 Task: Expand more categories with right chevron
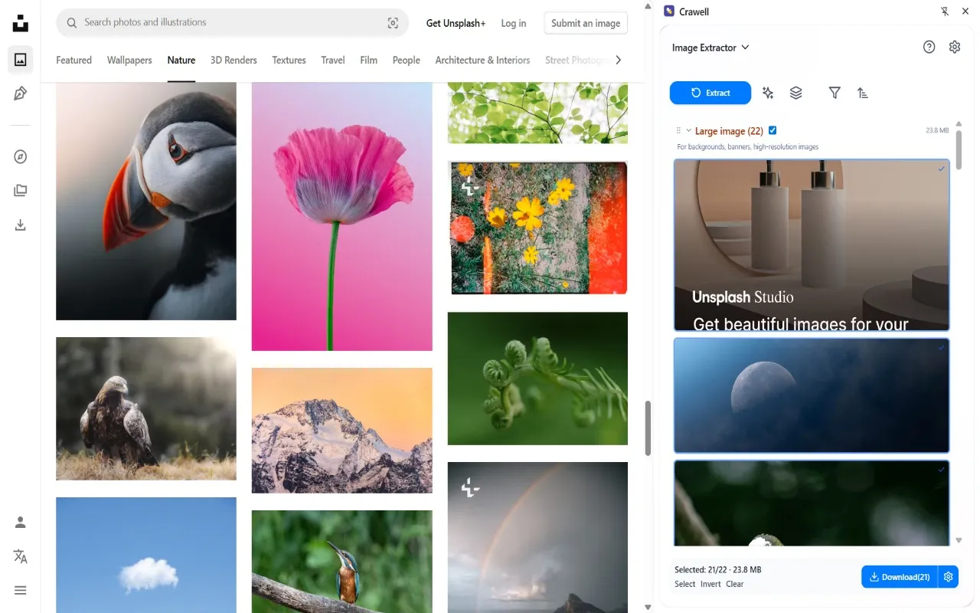point(619,60)
